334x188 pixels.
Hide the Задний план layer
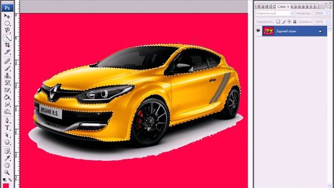[258, 31]
